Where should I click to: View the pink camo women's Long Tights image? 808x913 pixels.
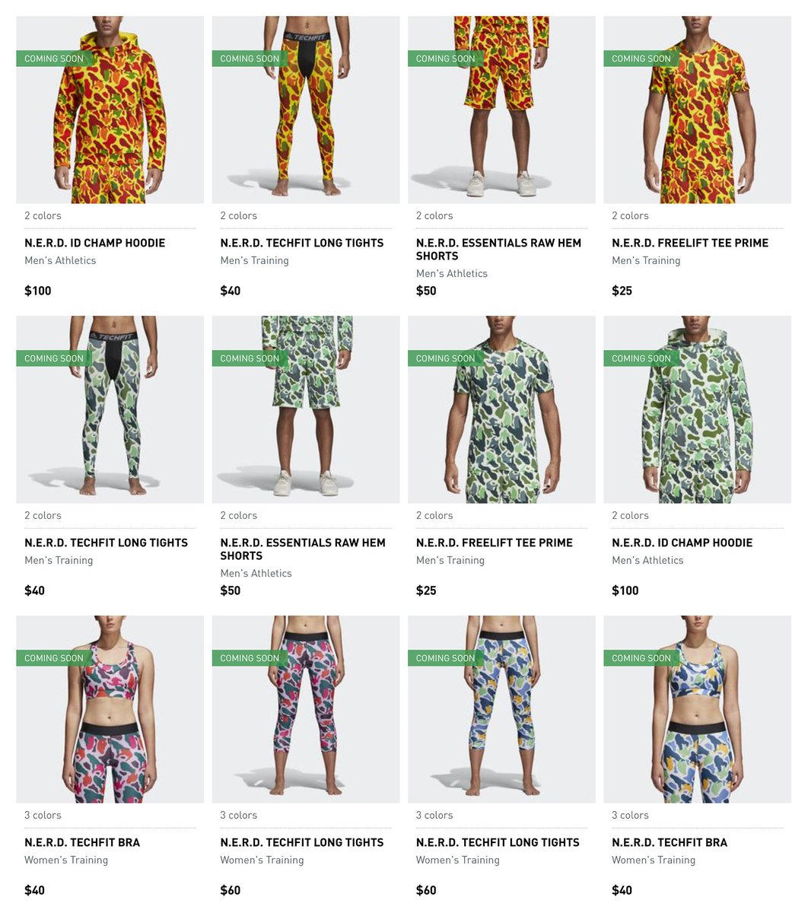[305, 709]
